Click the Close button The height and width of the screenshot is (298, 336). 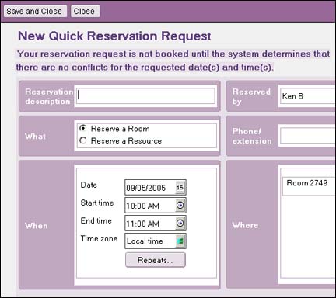pyautogui.click(x=85, y=12)
